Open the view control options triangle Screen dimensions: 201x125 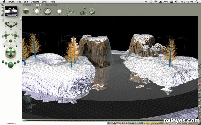click(x=21, y=30)
